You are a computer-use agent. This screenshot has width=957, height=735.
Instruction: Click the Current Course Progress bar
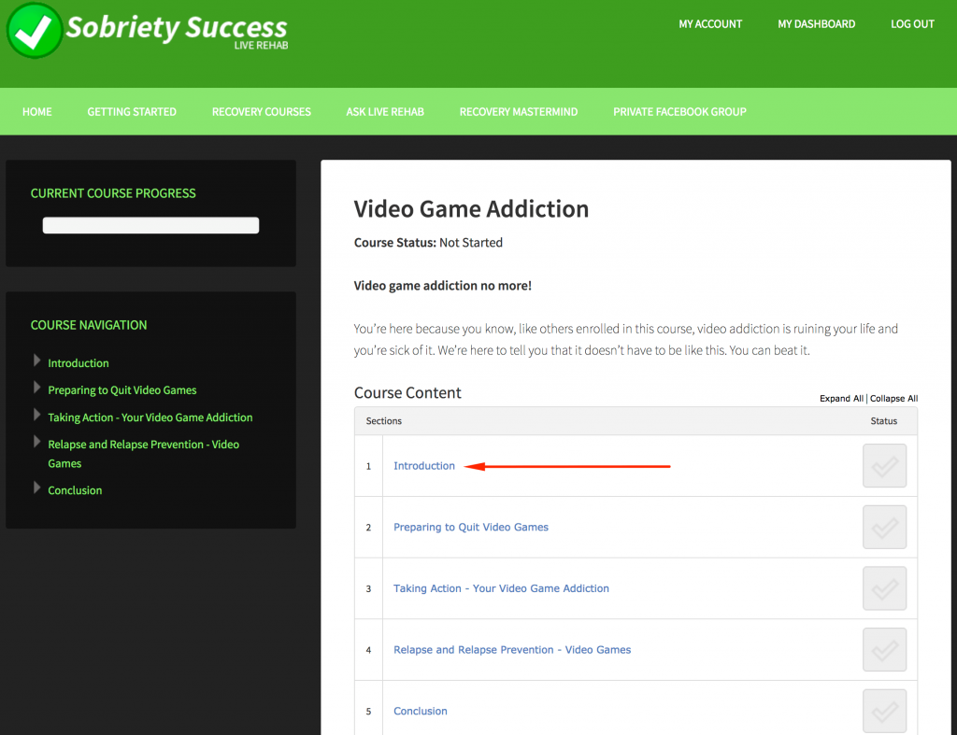[x=150, y=225]
